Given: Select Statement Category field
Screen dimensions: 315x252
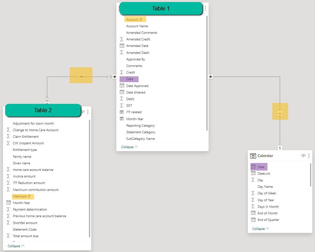Looking at the screenshot, I should [141, 132].
